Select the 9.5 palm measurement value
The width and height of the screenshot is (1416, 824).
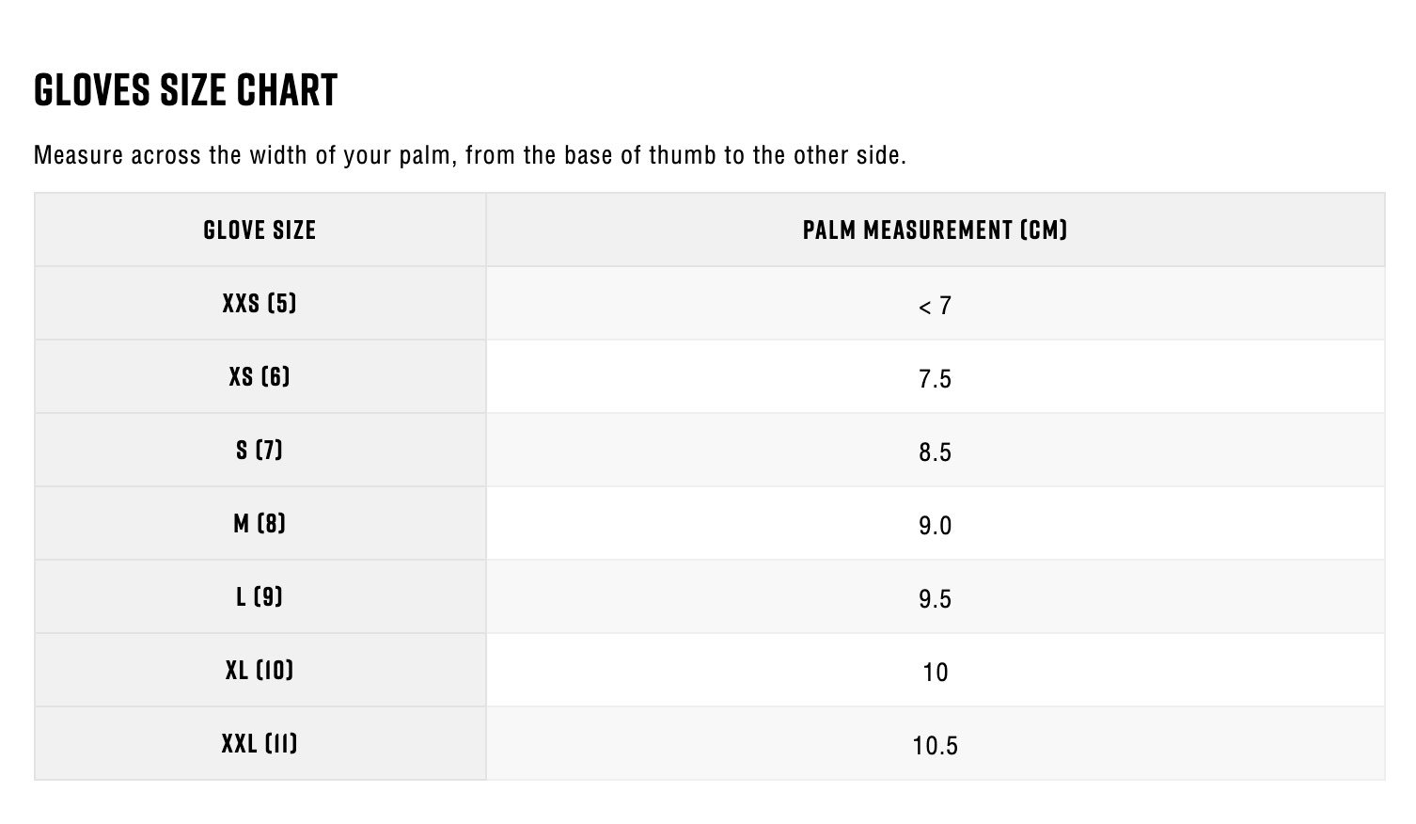[935, 599]
